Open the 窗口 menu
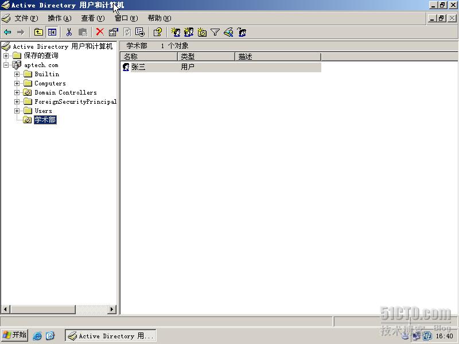This screenshot has width=459, height=344. tap(126, 18)
